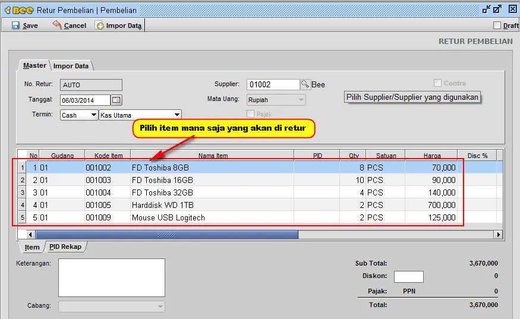Click the detach window icon in title bar

pos(497,10)
